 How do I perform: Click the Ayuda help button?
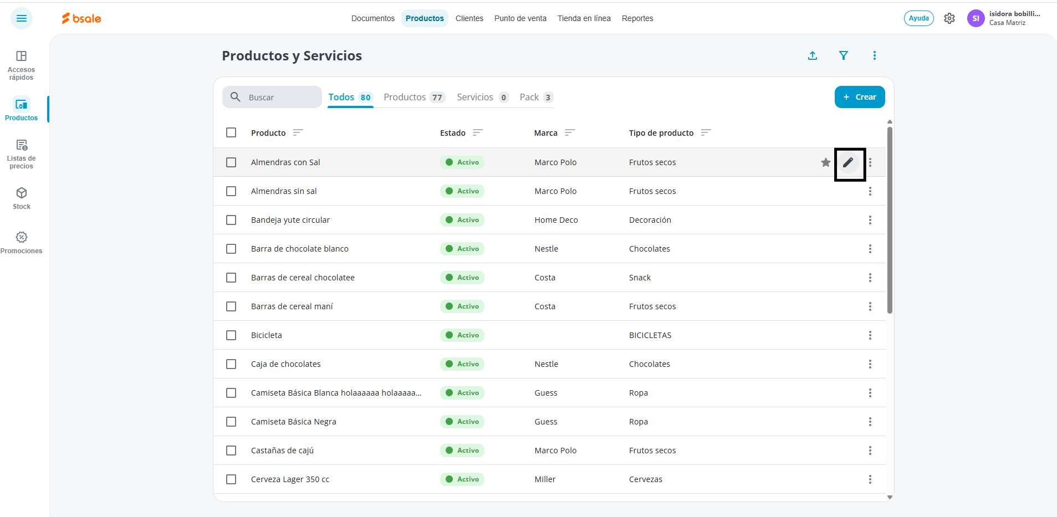[x=919, y=18]
